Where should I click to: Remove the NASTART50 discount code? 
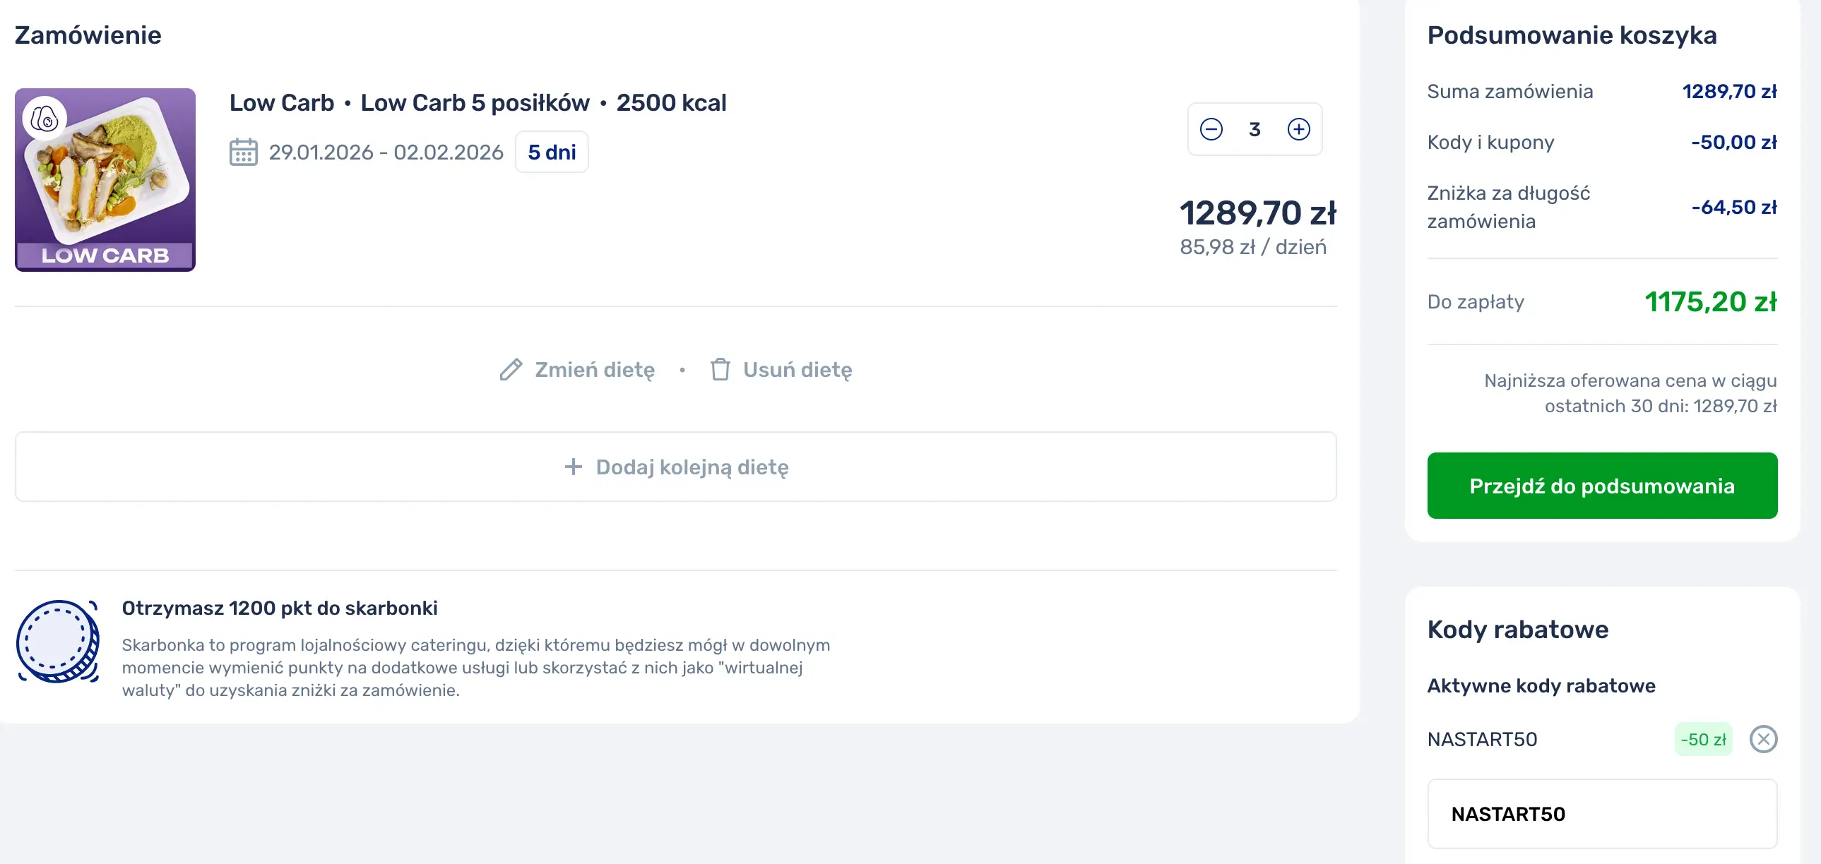point(1763,739)
